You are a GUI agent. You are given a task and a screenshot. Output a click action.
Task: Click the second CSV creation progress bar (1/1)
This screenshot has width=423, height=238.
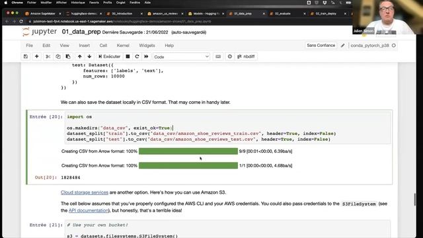tap(188, 165)
